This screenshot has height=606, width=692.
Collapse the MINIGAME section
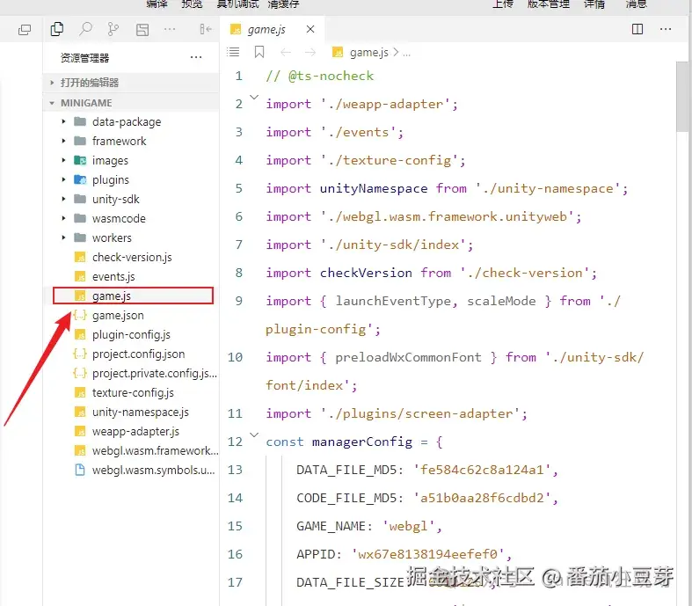[131, 103]
